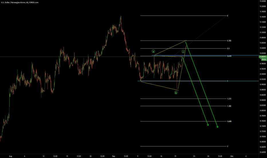Click the 9.06000 price axis label
267x158 pixels.
coord(263,43)
